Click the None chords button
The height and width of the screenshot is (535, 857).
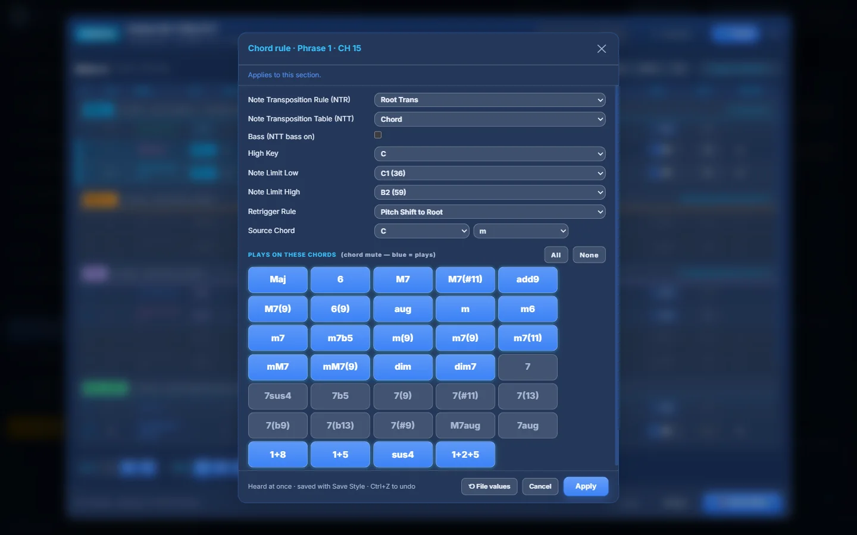coord(589,255)
